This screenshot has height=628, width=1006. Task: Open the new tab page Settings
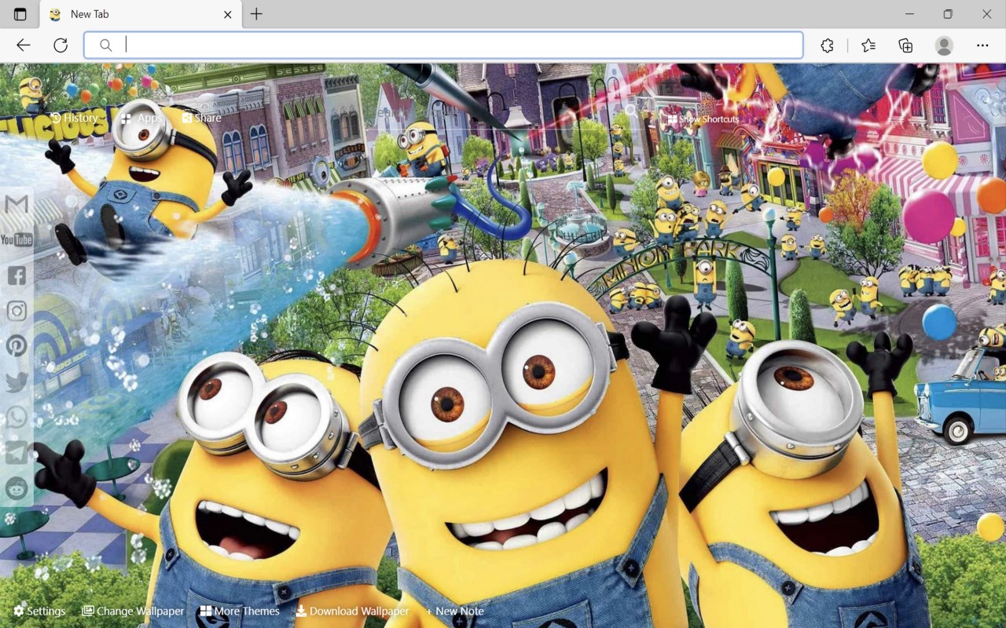tap(39, 611)
